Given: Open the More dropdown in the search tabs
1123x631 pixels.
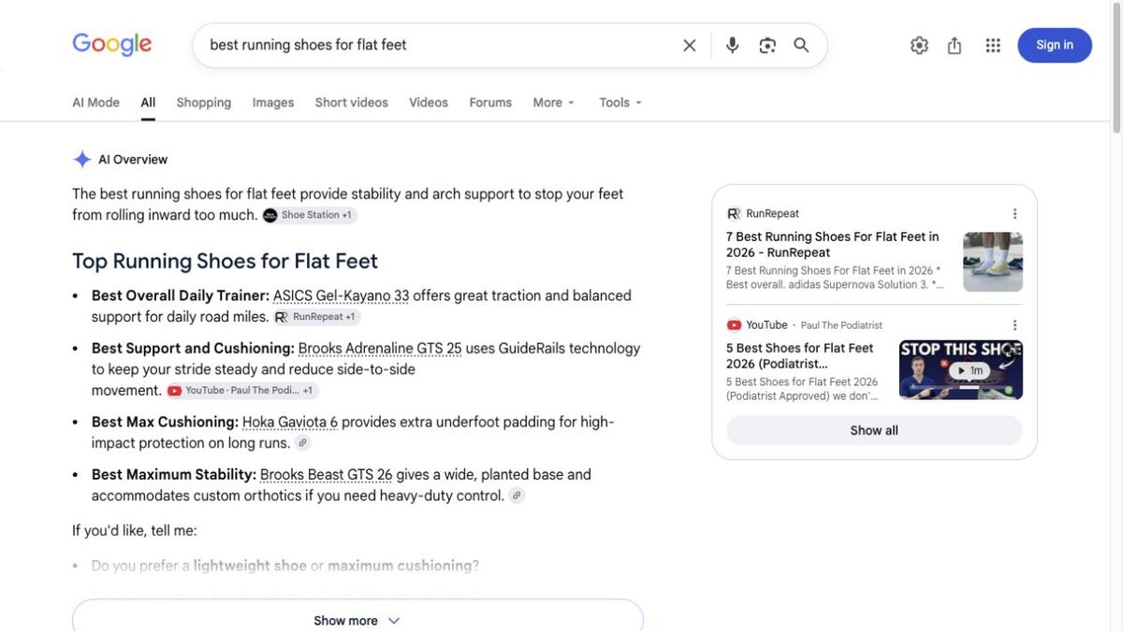Looking at the screenshot, I should [553, 103].
